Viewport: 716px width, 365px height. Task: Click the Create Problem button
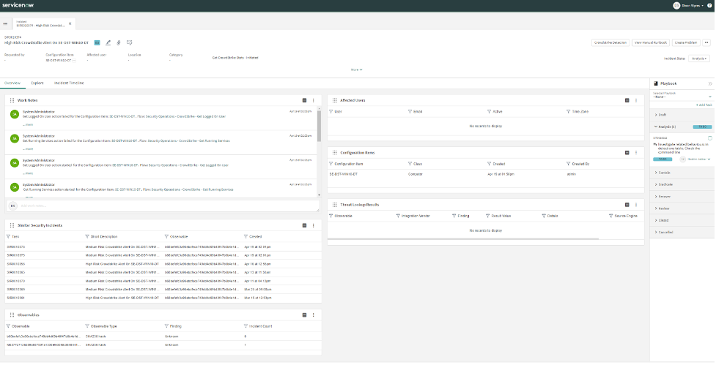[x=686, y=42]
